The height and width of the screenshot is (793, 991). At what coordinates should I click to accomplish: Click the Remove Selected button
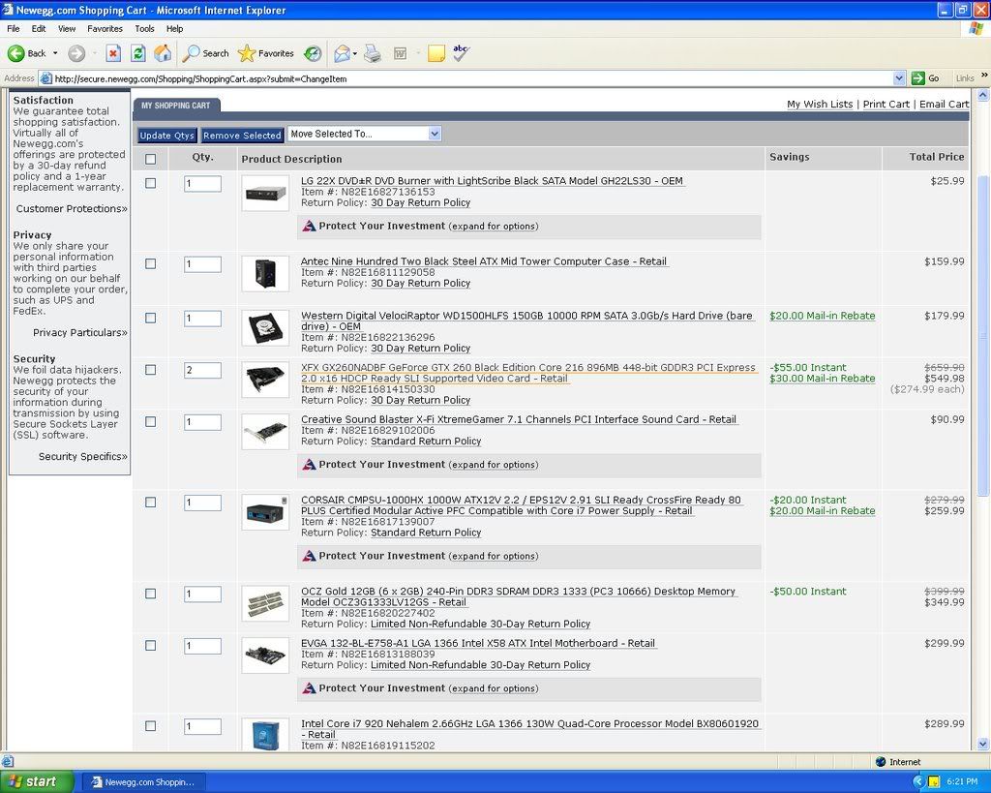242,136
